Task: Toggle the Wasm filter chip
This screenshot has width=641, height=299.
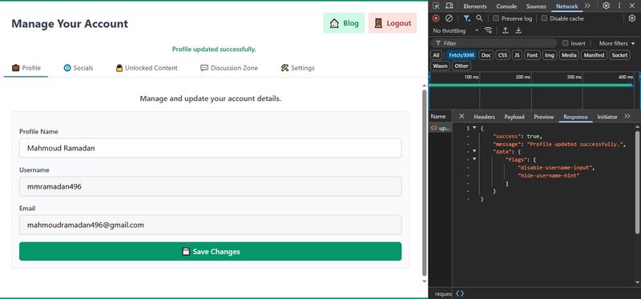Action: point(440,66)
